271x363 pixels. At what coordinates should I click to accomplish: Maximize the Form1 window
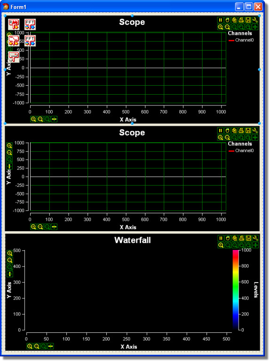249,7
